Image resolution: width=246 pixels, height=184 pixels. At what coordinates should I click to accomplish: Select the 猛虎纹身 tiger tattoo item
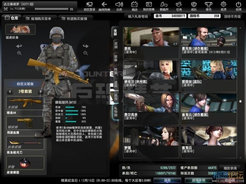click(x=20, y=29)
